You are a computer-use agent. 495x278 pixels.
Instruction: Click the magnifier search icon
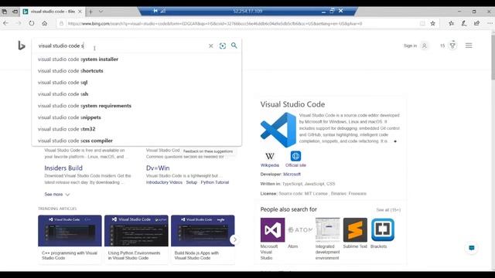click(x=234, y=46)
